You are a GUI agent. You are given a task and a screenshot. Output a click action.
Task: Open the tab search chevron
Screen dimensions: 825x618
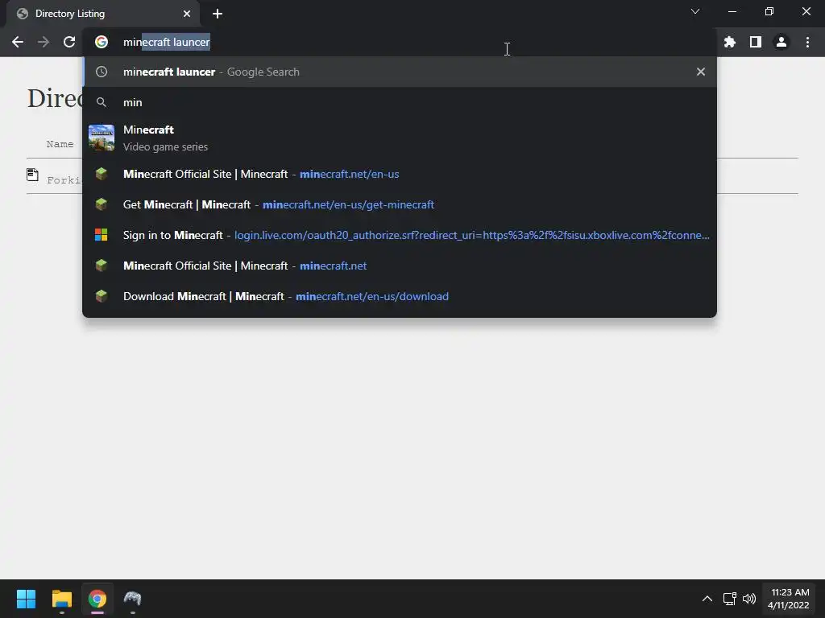(x=695, y=11)
